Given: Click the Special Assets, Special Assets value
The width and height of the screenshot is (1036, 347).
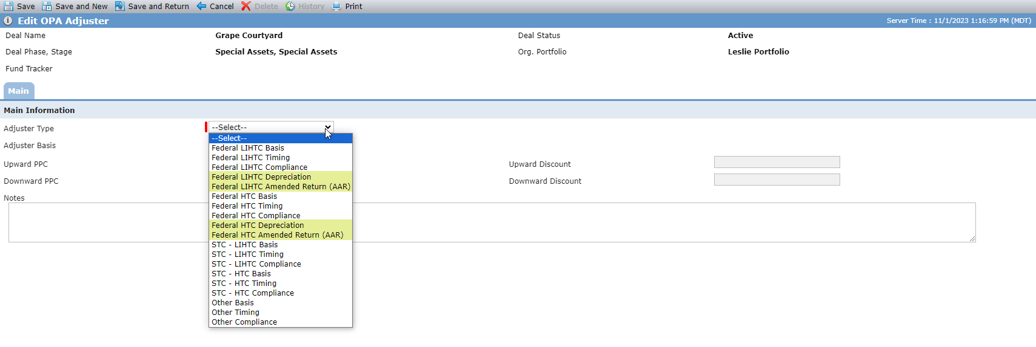Looking at the screenshot, I should (276, 52).
